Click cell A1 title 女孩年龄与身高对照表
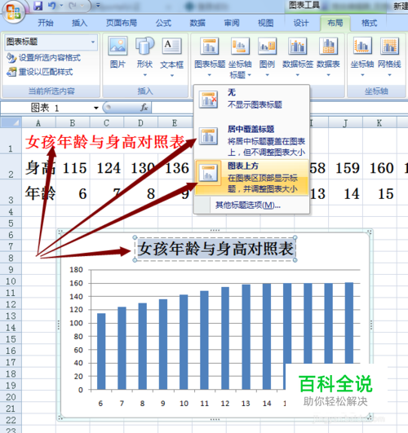 105,142
